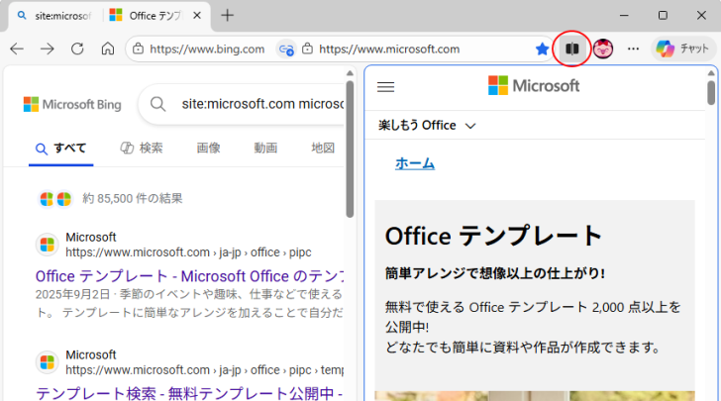Image resolution: width=721 pixels, height=401 pixels.
Task: Click the https://www.bing.com address text
Action: (207, 50)
